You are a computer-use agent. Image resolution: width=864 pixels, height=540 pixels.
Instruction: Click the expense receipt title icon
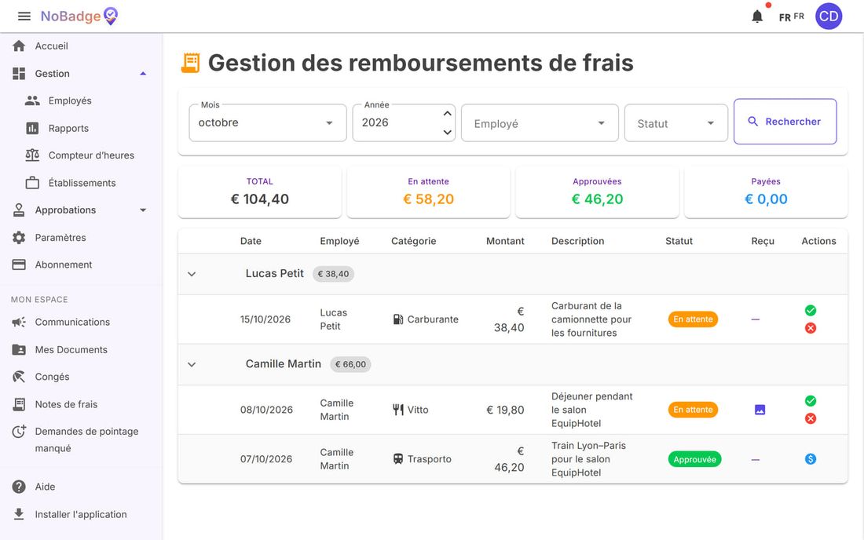[191, 63]
